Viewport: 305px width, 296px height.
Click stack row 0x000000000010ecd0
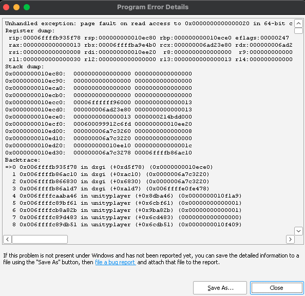click(99, 110)
